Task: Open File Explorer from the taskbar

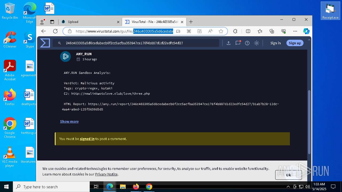Action: tap(123, 187)
